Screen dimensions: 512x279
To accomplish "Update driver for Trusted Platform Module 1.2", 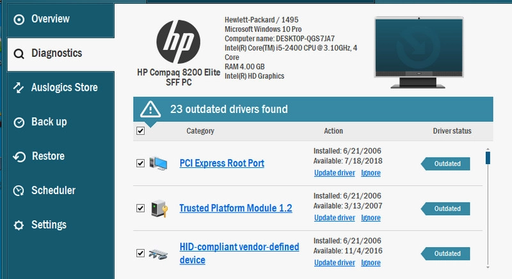I will [334, 218].
